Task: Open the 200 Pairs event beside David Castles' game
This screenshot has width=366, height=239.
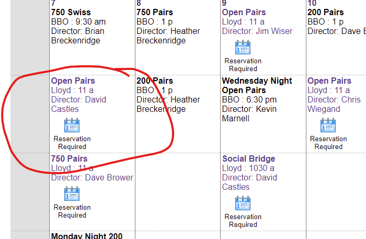Action: click(156, 81)
